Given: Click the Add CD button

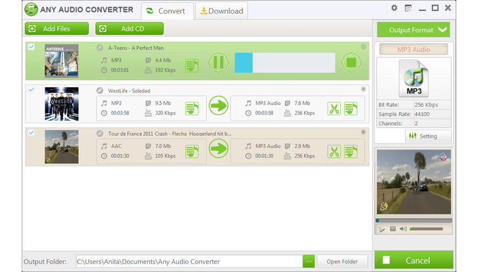Looking at the screenshot, I should tap(129, 29).
